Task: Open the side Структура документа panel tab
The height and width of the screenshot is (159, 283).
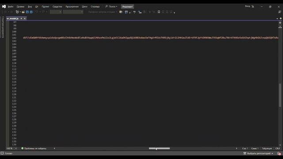Action: click(x=3, y=27)
